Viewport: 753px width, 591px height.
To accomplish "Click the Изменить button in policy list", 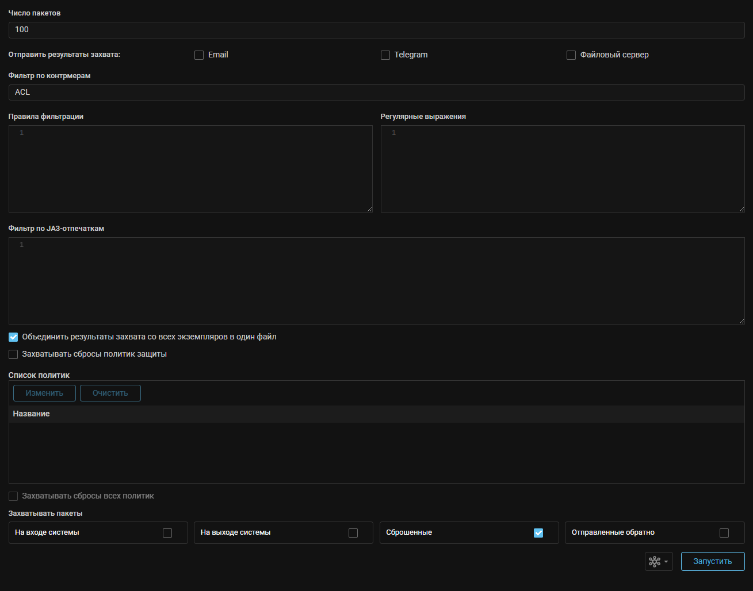I will (44, 393).
